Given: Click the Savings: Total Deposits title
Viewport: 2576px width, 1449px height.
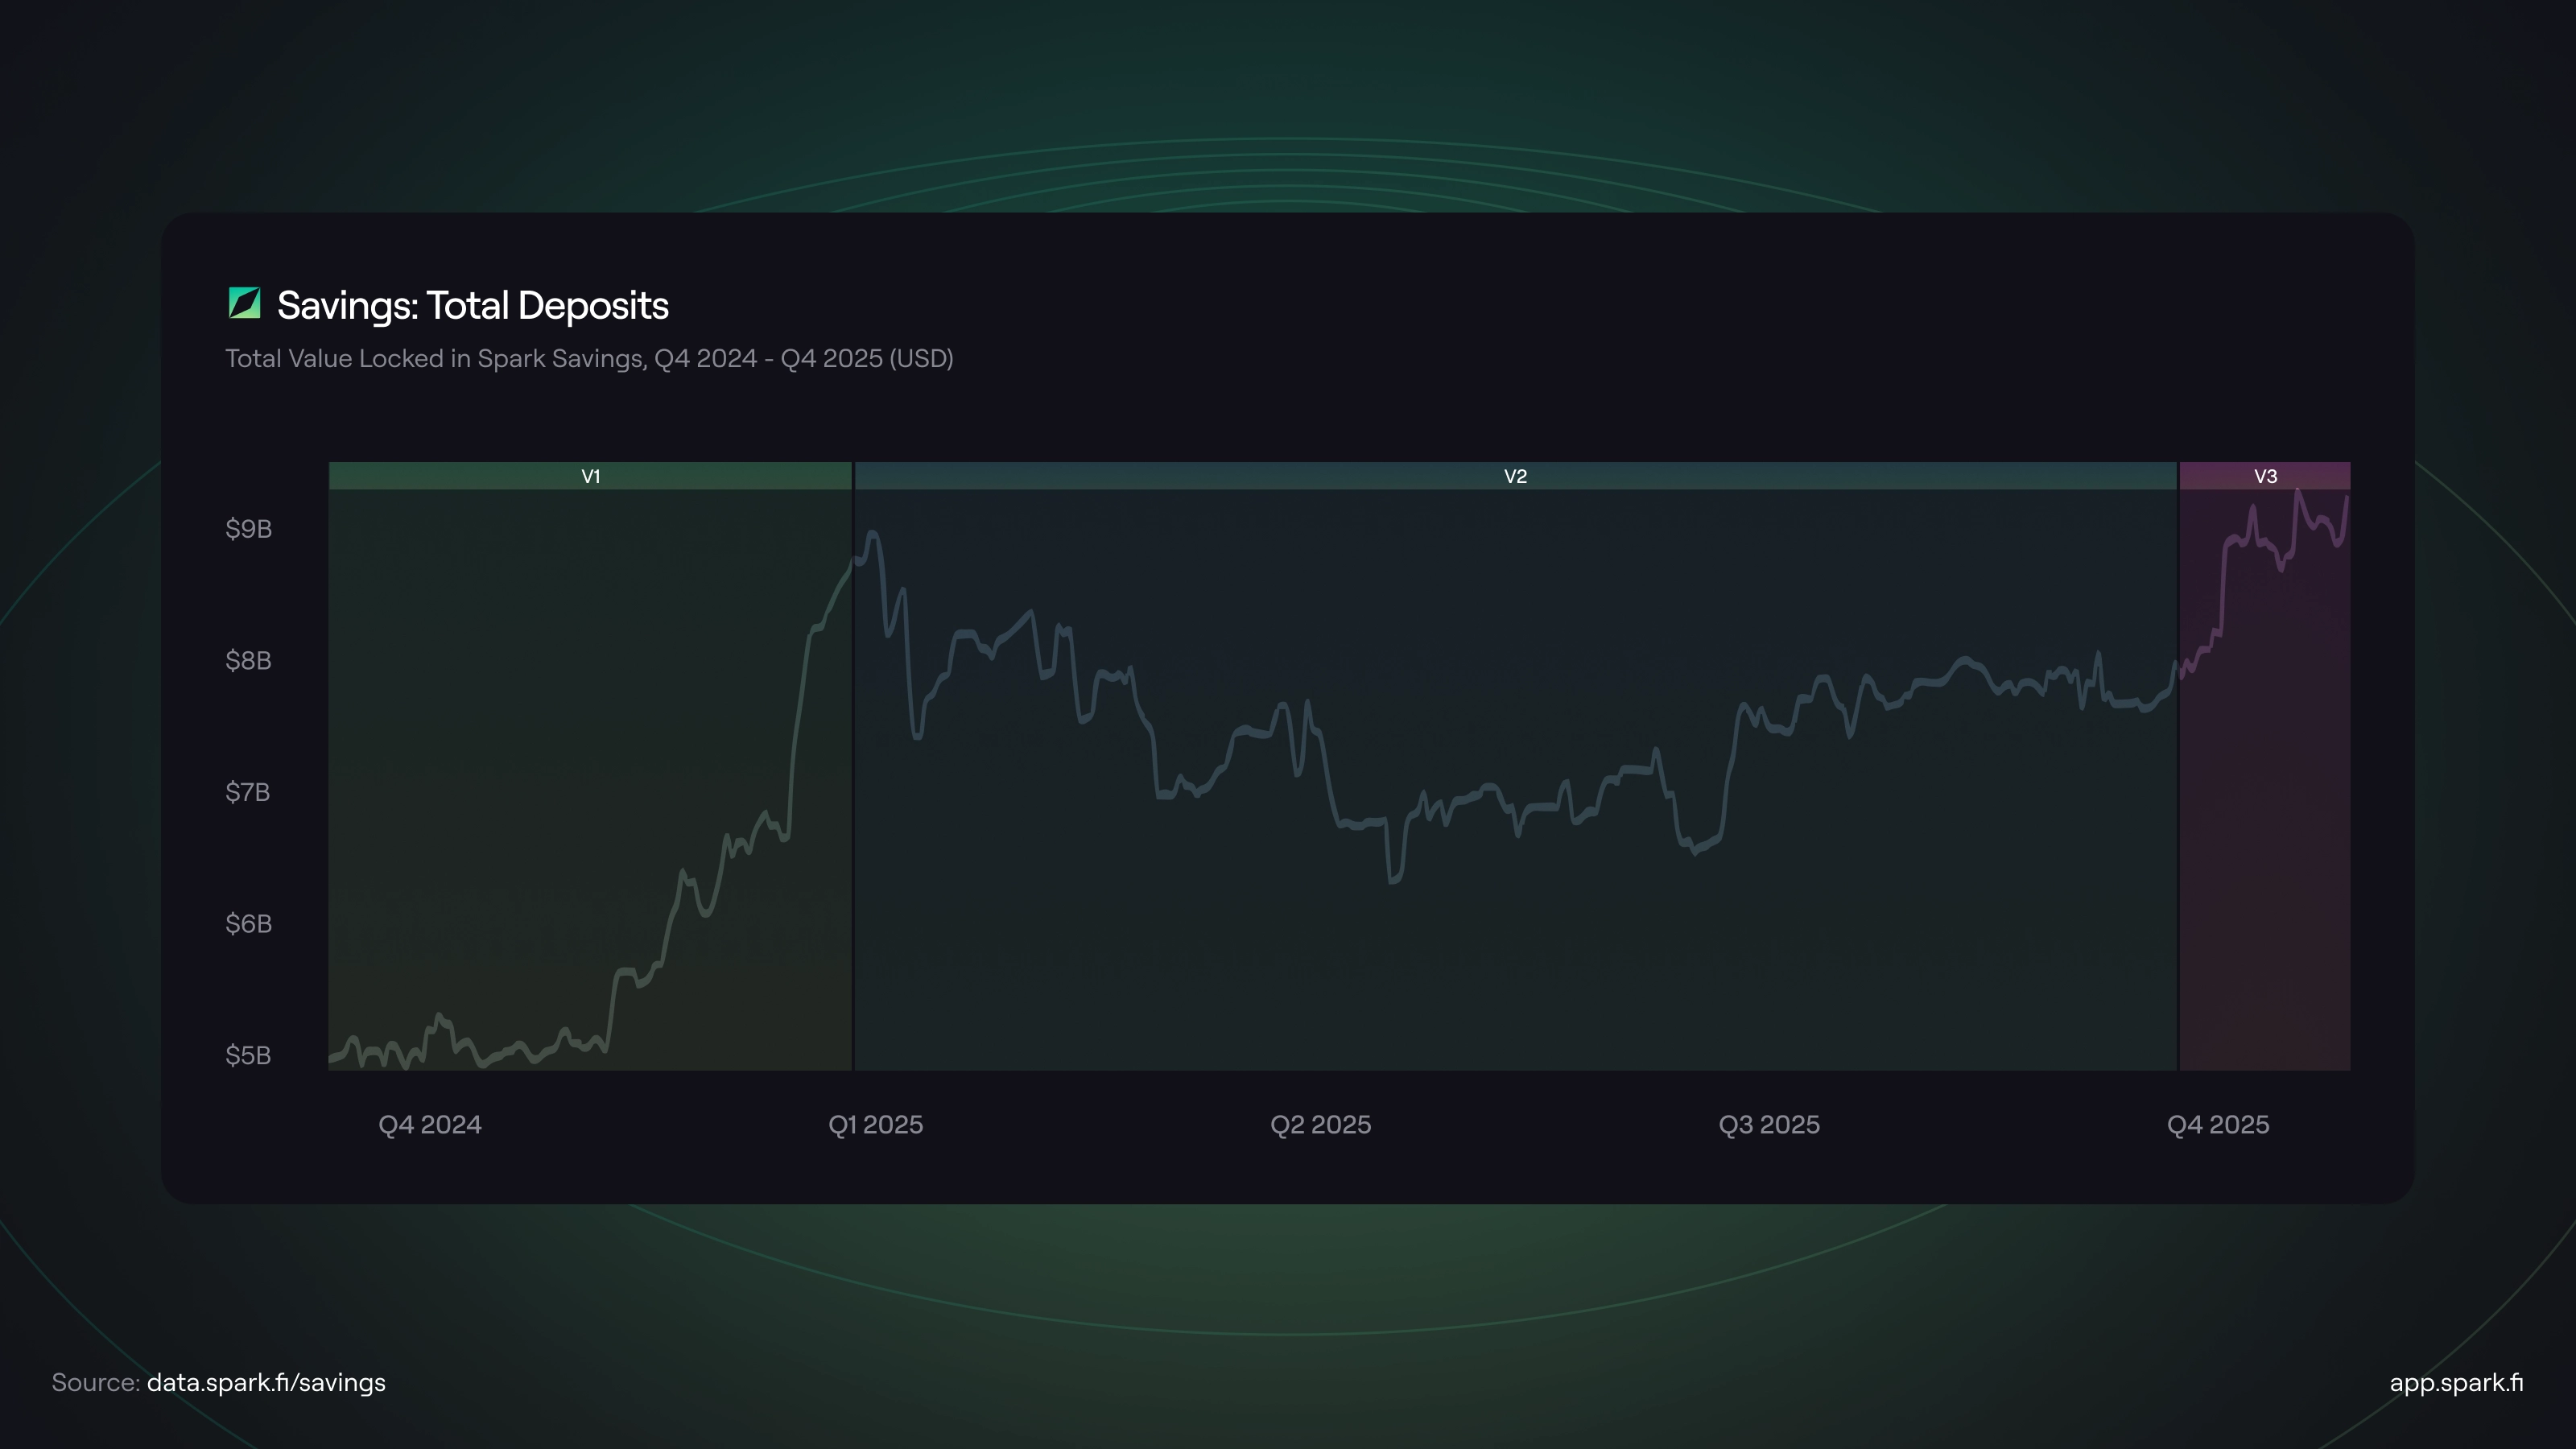Looking at the screenshot, I should 472,306.
